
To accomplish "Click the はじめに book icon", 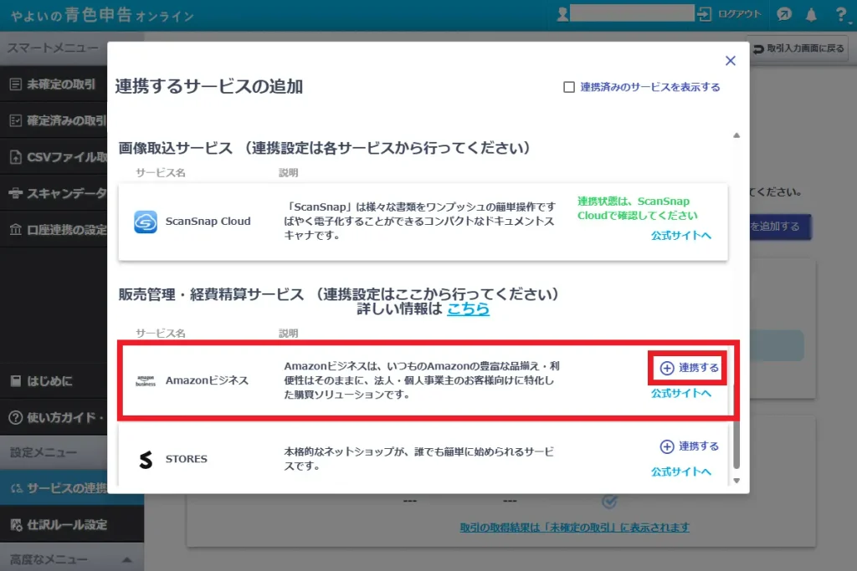I will [16, 381].
